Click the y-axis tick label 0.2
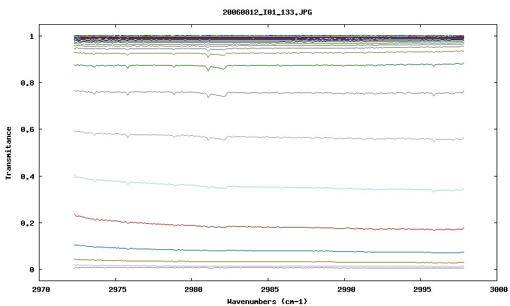This screenshot has height=306, width=510. click(27, 223)
